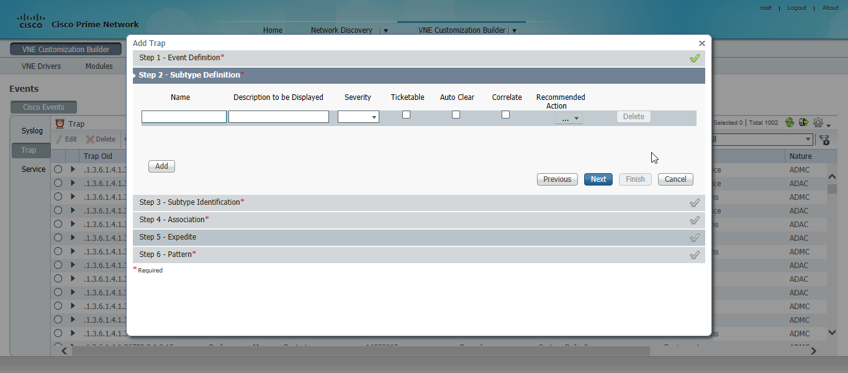Click inside the Name input field

(184, 116)
